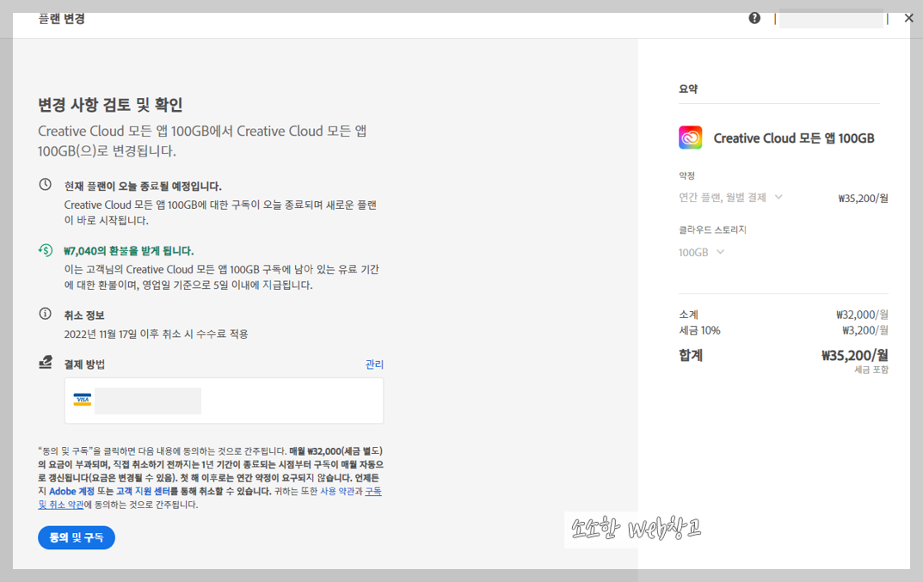
Task: Click the ₩3,200/월 tax value
Action: point(865,330)
